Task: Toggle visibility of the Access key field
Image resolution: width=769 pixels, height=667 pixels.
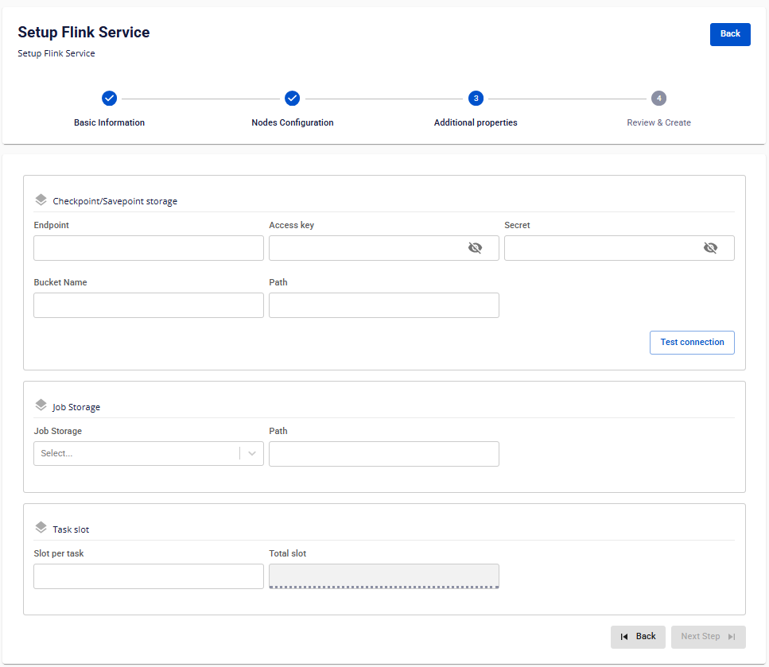Action: (x=475, y=248)
